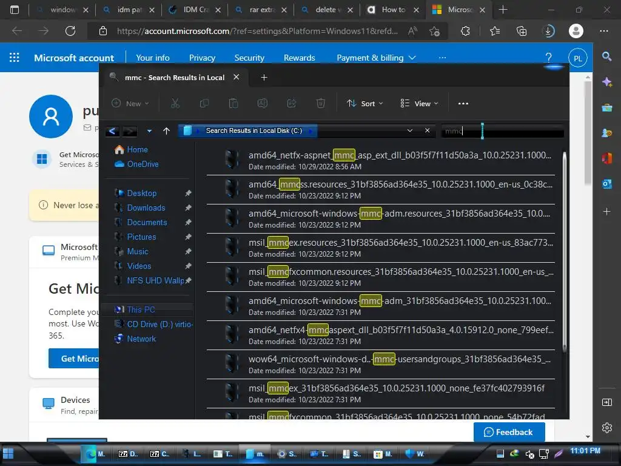Go up one folder level in Explorer
621x466 pixels.
166,131
